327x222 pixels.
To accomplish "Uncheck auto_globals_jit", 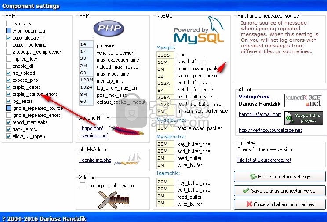I will coord(8,38).
